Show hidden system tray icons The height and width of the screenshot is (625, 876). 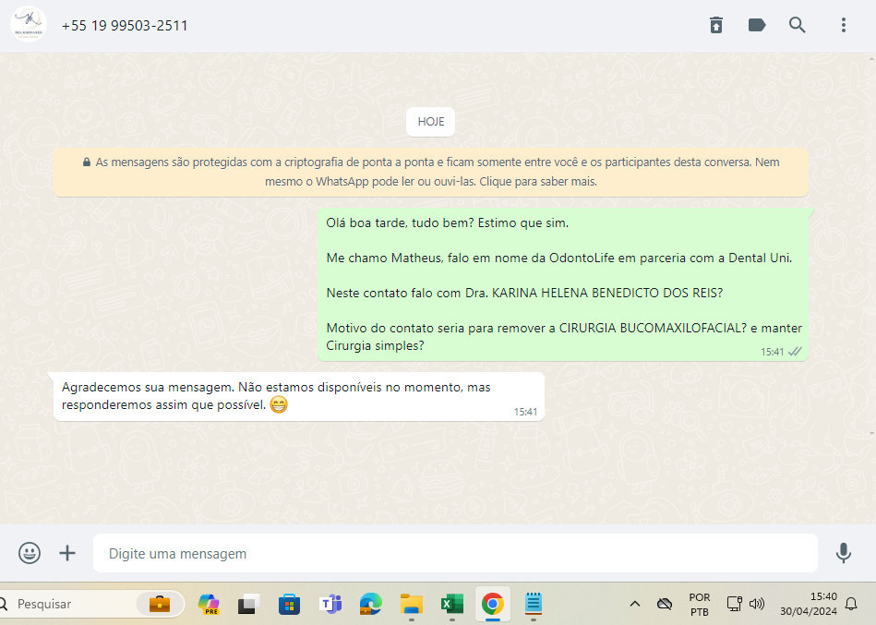pyautogui.click(x=635, y=604)
